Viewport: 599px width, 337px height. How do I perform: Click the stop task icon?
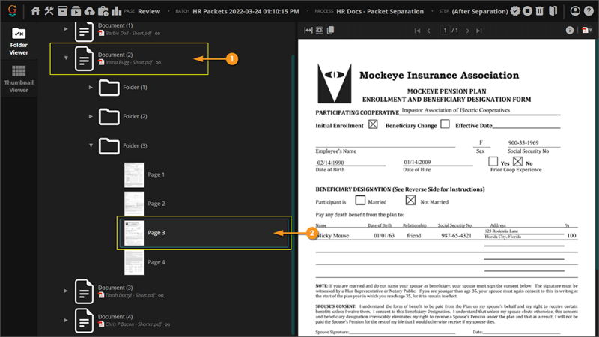(527, 11)
